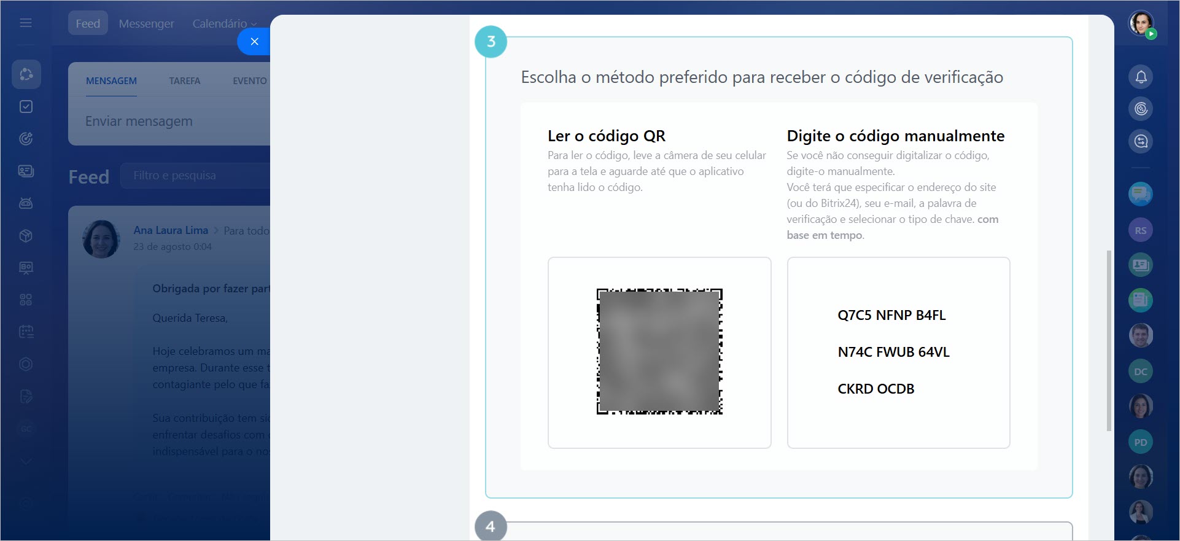The height and width of the screenshot is (541, 1180).
Task: Open the robot automation icon in sidebar
Action: tap(26, 203)
